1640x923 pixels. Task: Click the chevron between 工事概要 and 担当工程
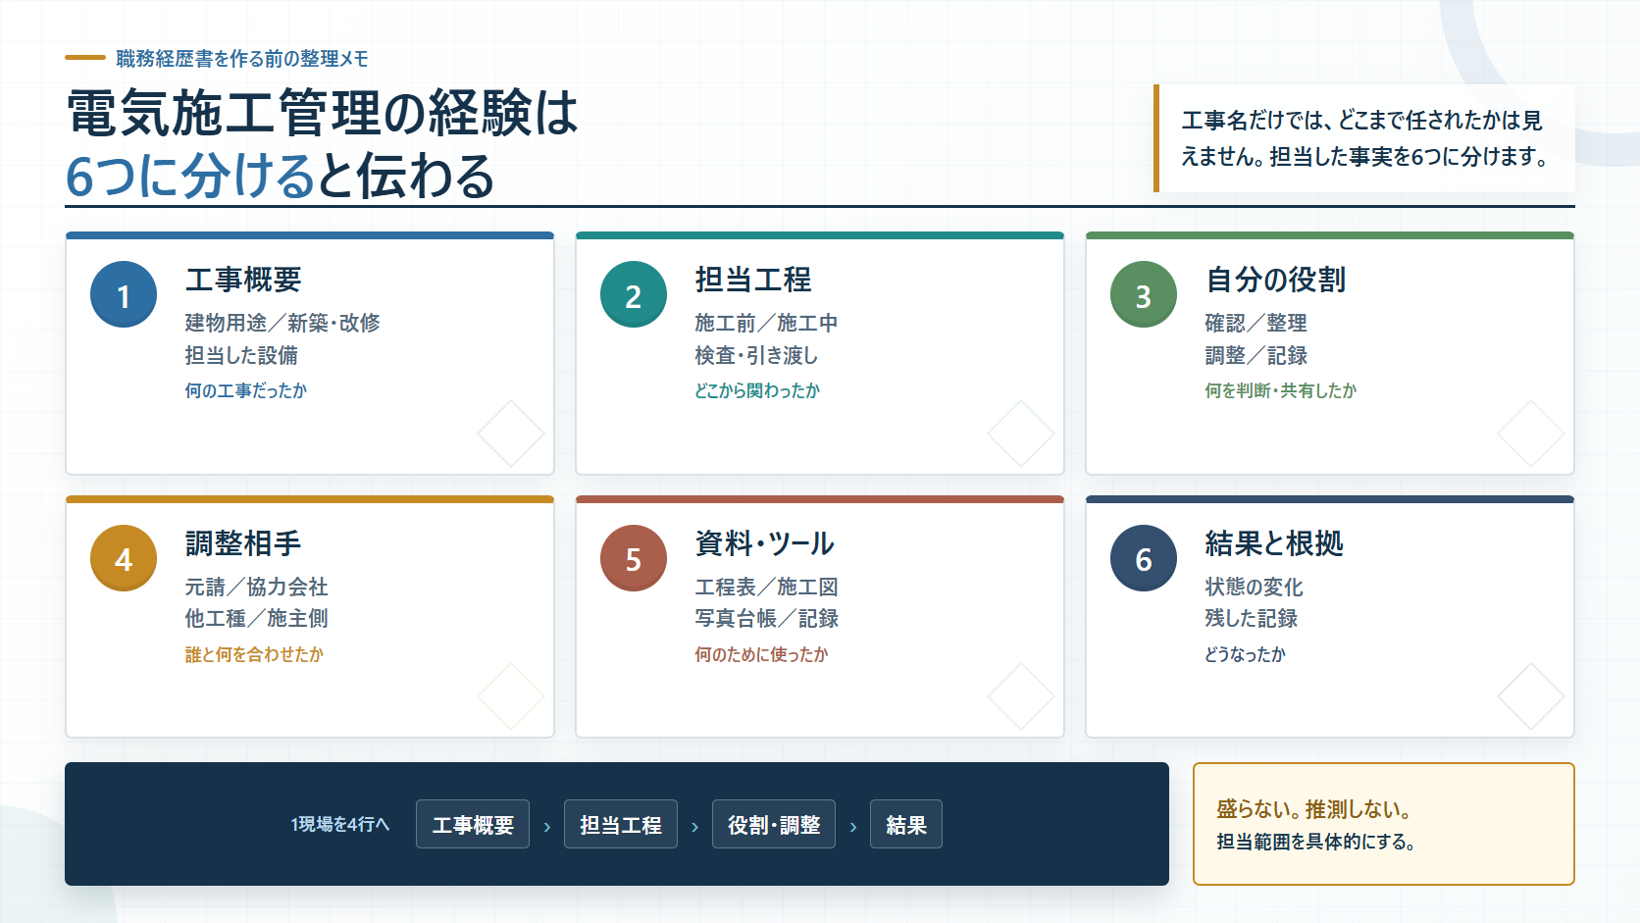point(546,827)
